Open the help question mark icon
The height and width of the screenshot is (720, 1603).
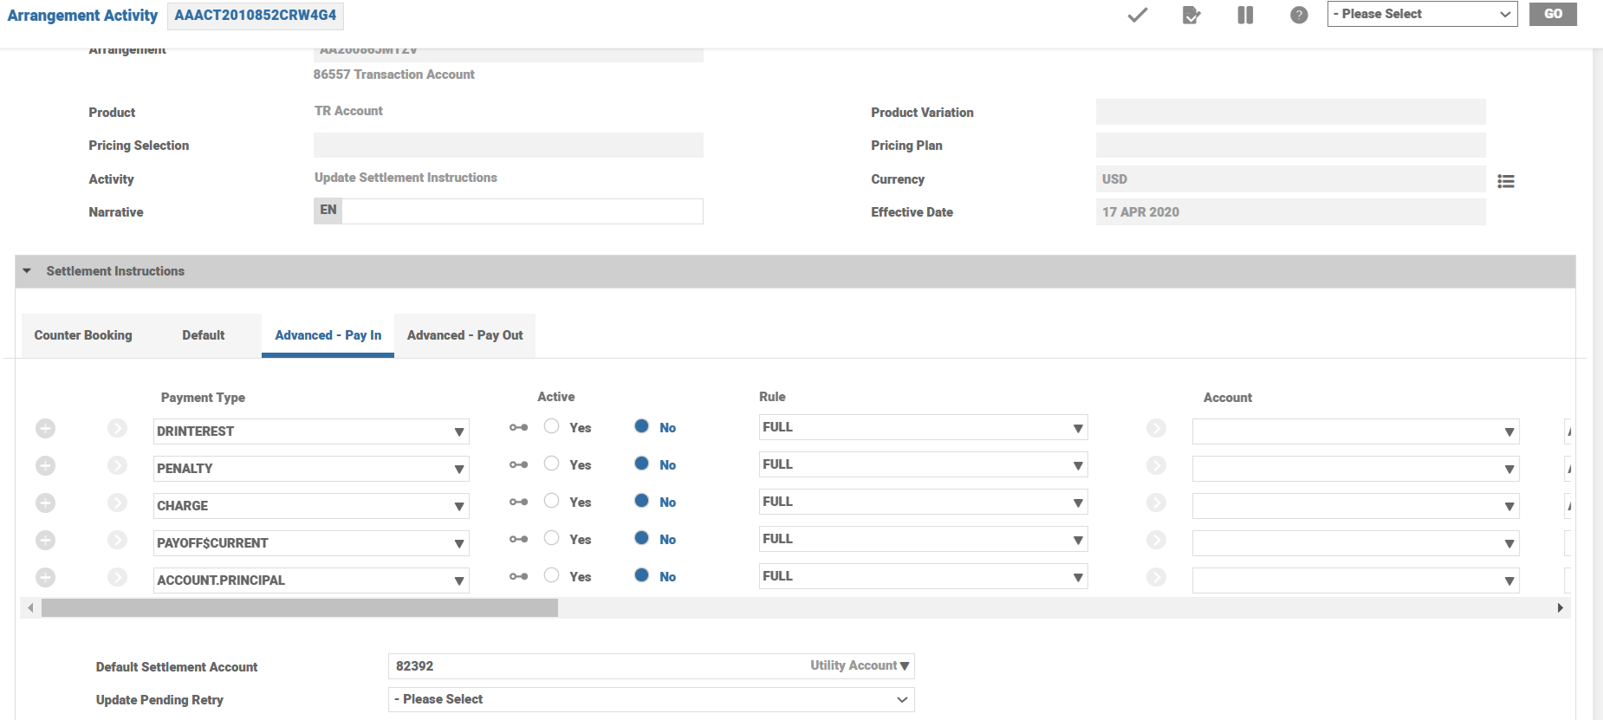coord(1299,15)
